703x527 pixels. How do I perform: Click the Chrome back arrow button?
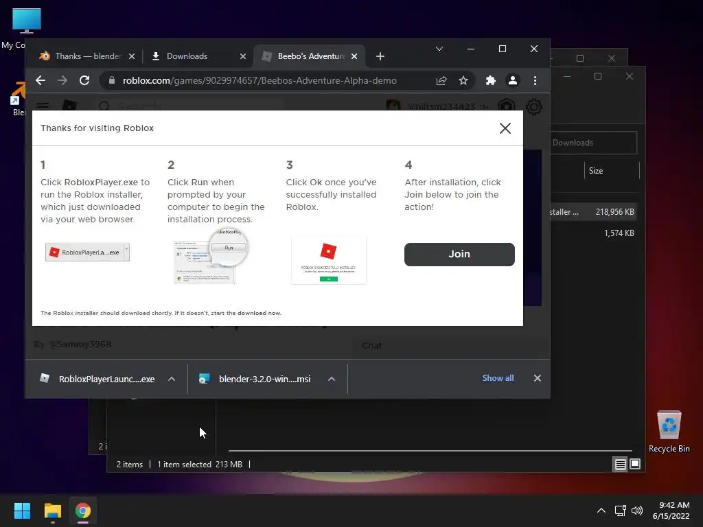tap(41, 81)
